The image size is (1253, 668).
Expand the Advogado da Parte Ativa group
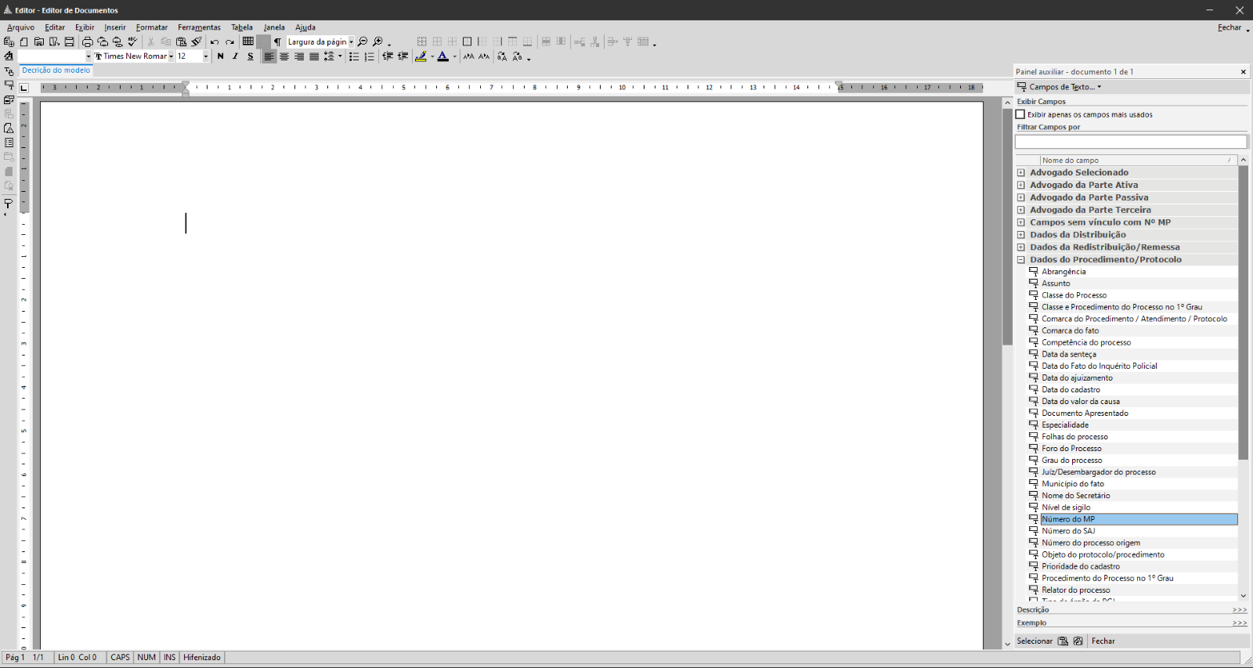coord(1020,185)
